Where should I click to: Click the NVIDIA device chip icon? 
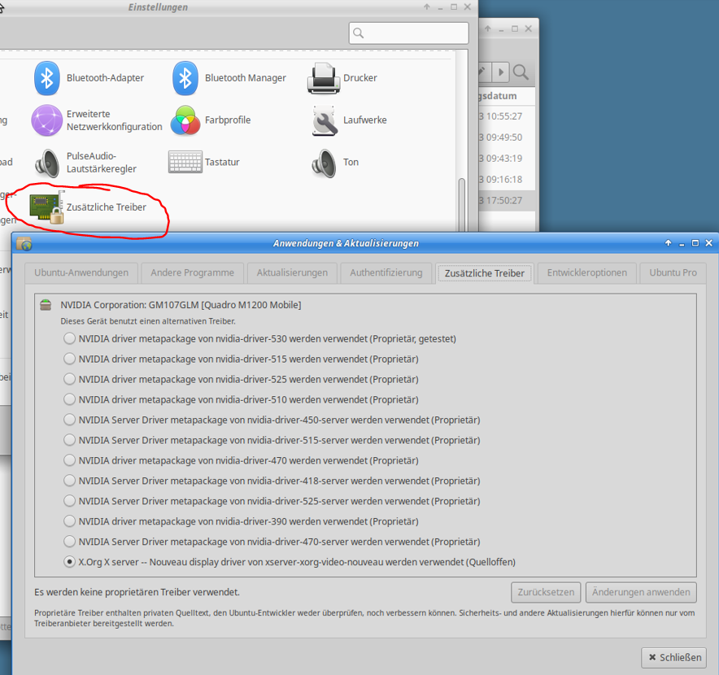[46, 305]
